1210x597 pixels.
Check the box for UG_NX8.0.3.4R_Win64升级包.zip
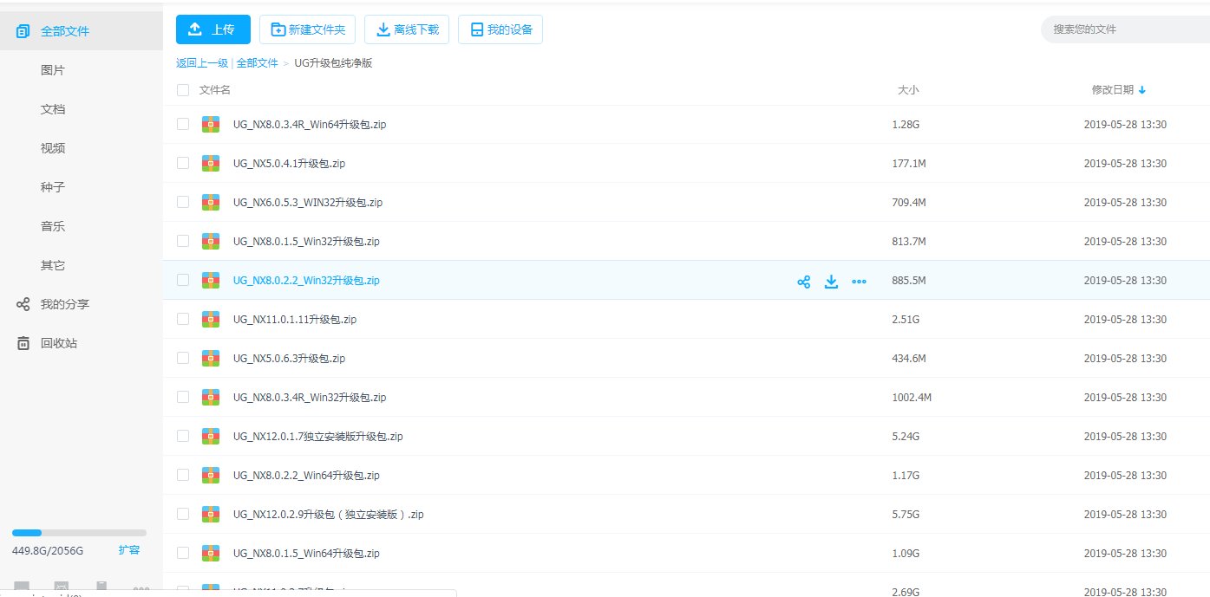[x=182, y=124]
